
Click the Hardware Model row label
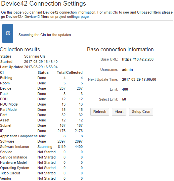tap(13, 163)
